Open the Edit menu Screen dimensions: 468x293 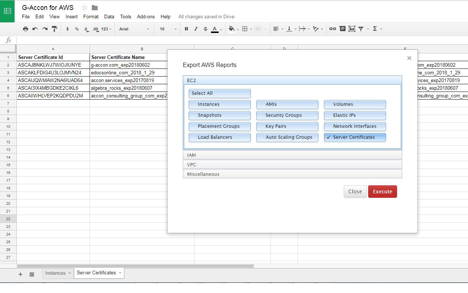(39, 16)
